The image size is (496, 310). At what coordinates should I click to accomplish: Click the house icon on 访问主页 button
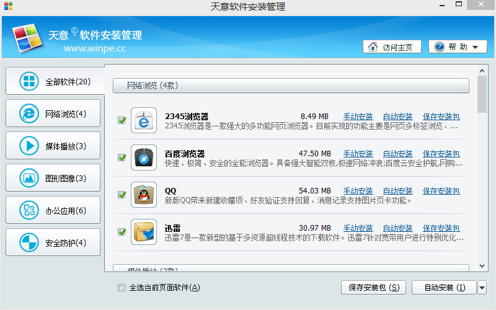[x=373, y=47]
